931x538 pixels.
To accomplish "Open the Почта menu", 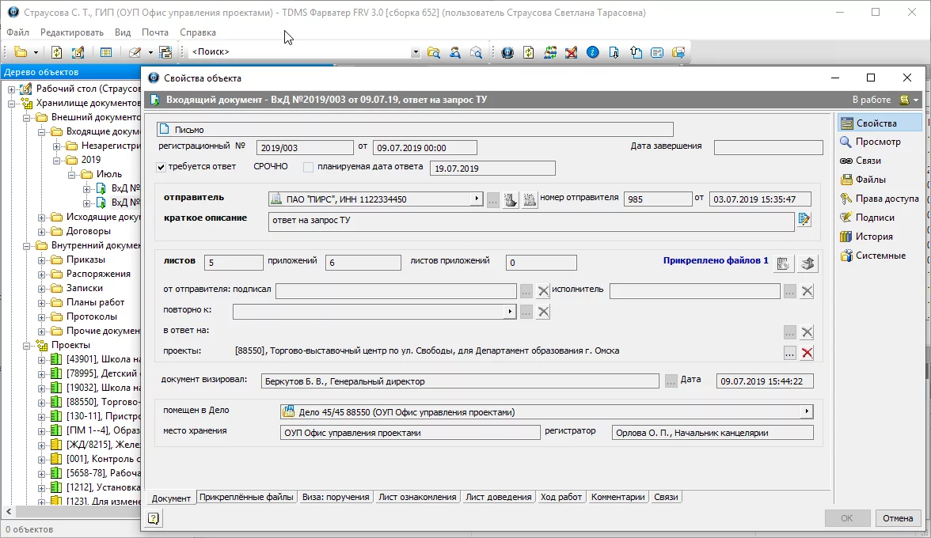I will coord(155,32).
